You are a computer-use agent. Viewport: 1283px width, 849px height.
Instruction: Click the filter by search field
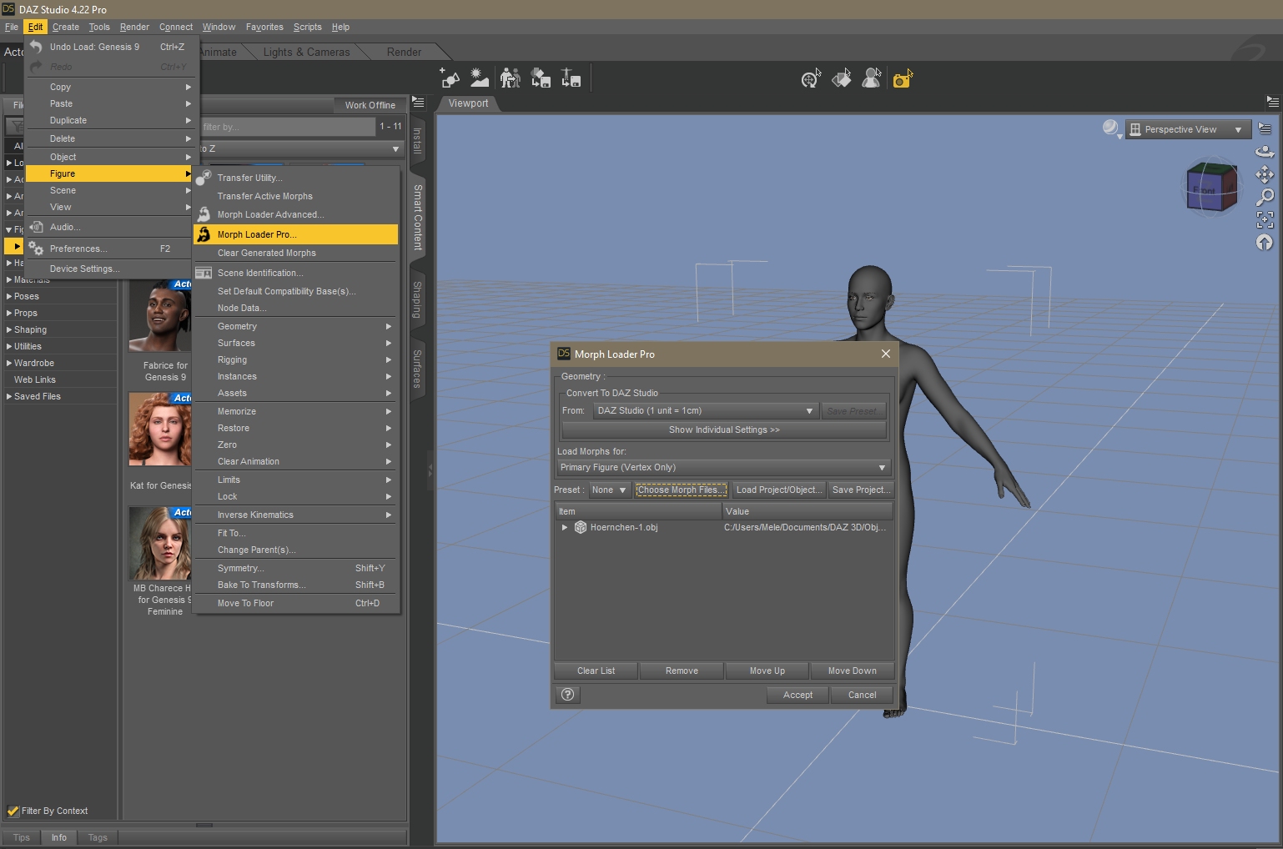[288, 127]
